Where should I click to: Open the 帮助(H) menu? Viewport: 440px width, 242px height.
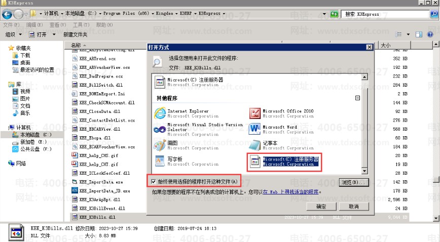[x=104, y=25]
